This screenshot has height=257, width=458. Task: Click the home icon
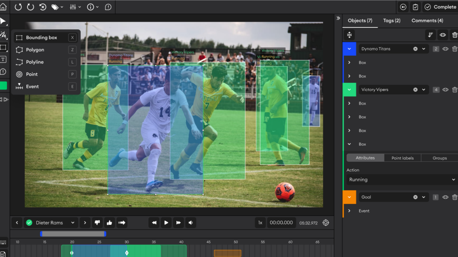coord(3,7)
